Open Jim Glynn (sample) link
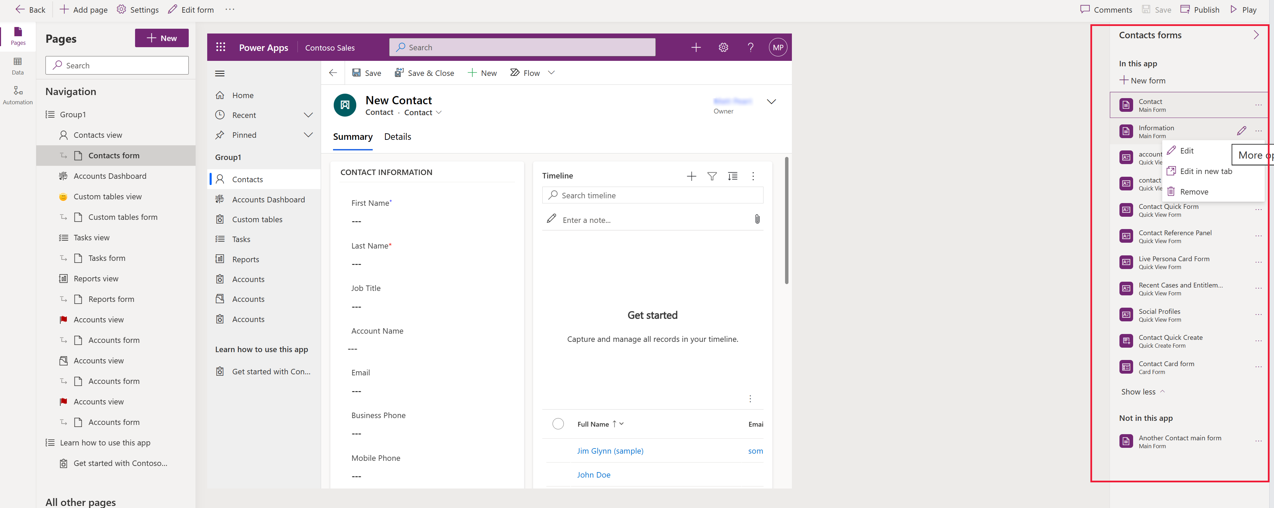Viewport: 1274px width, 508px height. 610,451
